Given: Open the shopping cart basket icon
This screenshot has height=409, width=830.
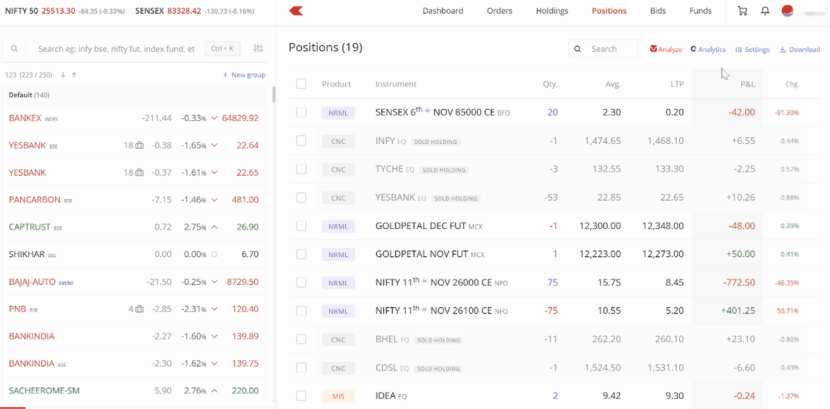Looking at the screenshot, I should click(x=742, y=11).
